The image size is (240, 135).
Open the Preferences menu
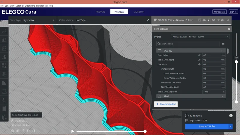point(42,6)
